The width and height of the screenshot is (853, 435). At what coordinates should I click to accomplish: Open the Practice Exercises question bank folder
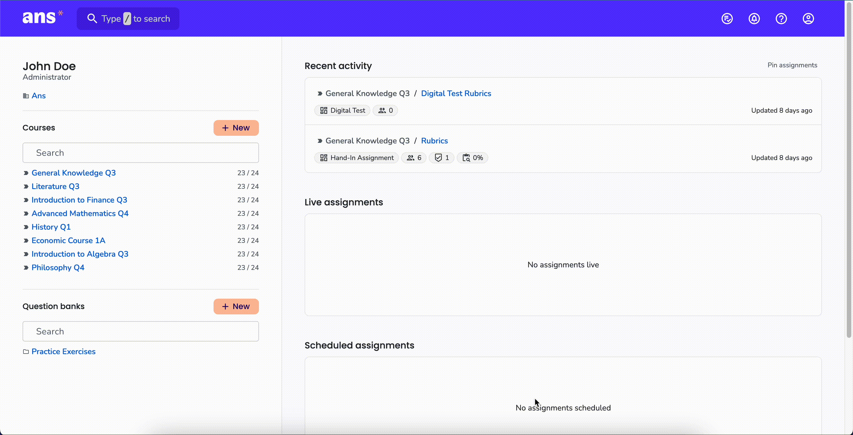pyautogui.click(x=63, y=351)
